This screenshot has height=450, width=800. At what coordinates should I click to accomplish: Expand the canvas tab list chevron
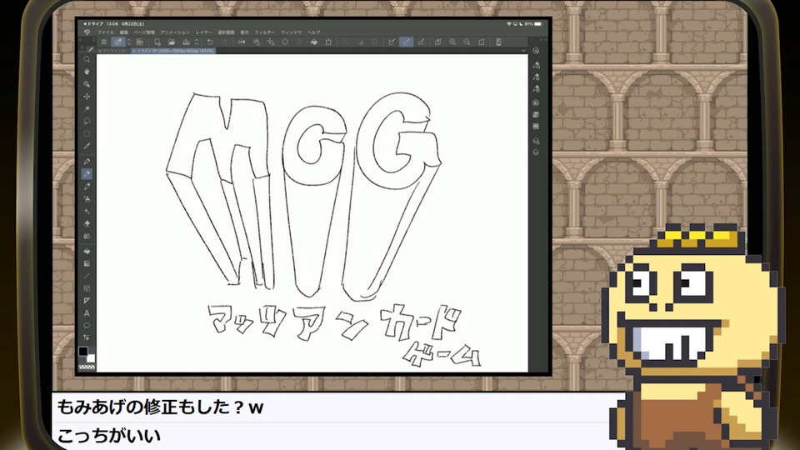point(523,51)
